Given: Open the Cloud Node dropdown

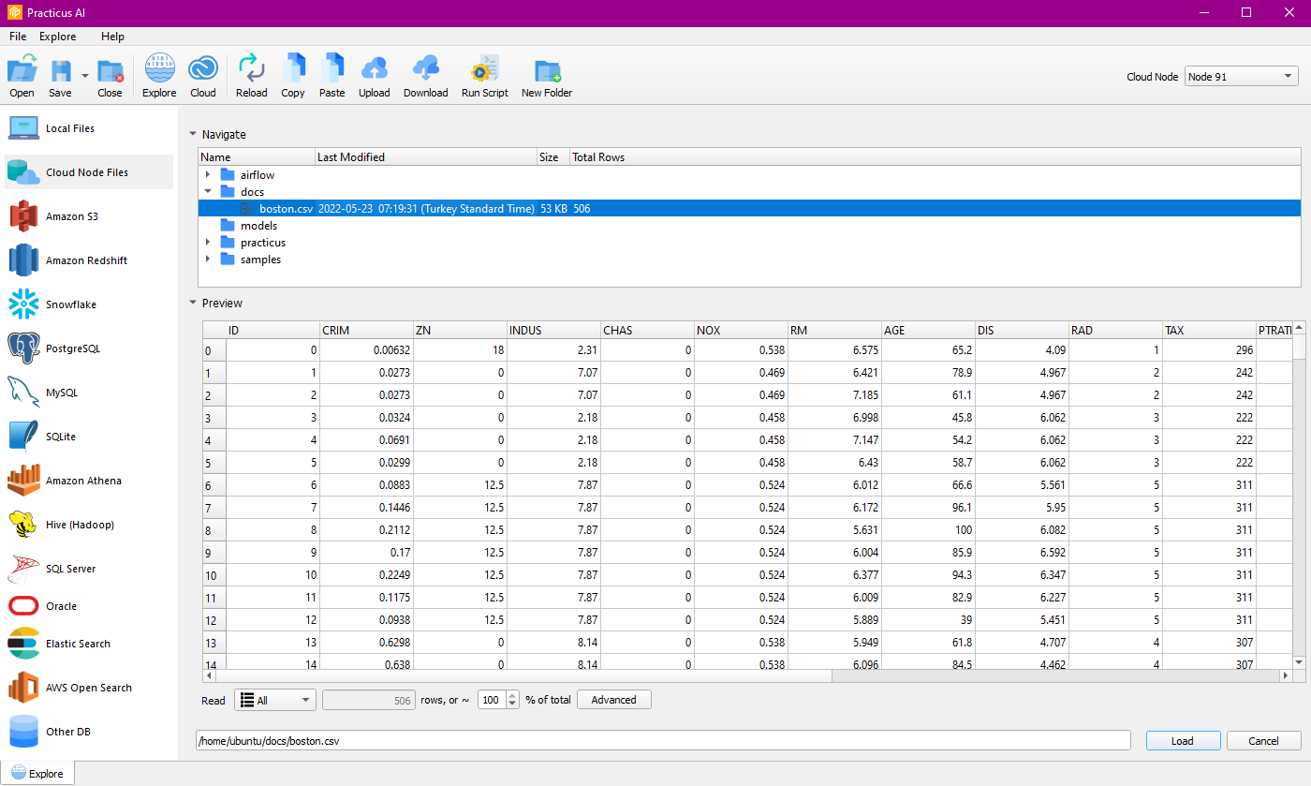Looking at the screenshot, I should coord(1241,77).
